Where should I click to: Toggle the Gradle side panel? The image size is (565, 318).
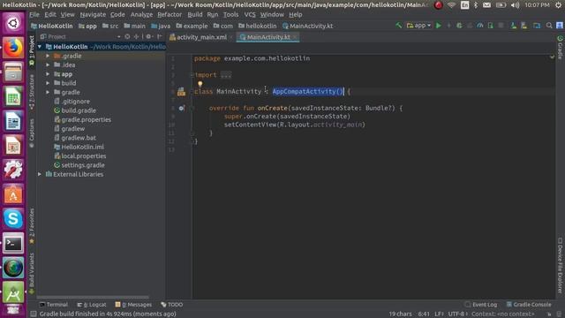(x=560, y=47)
